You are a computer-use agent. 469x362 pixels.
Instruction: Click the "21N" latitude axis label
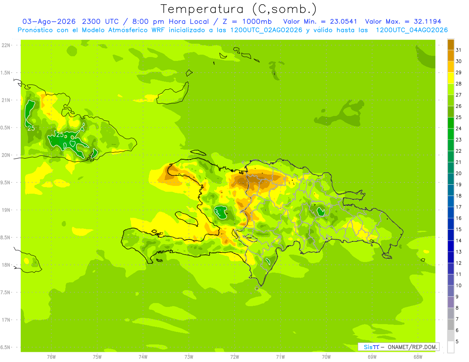[x=6, y=100]
